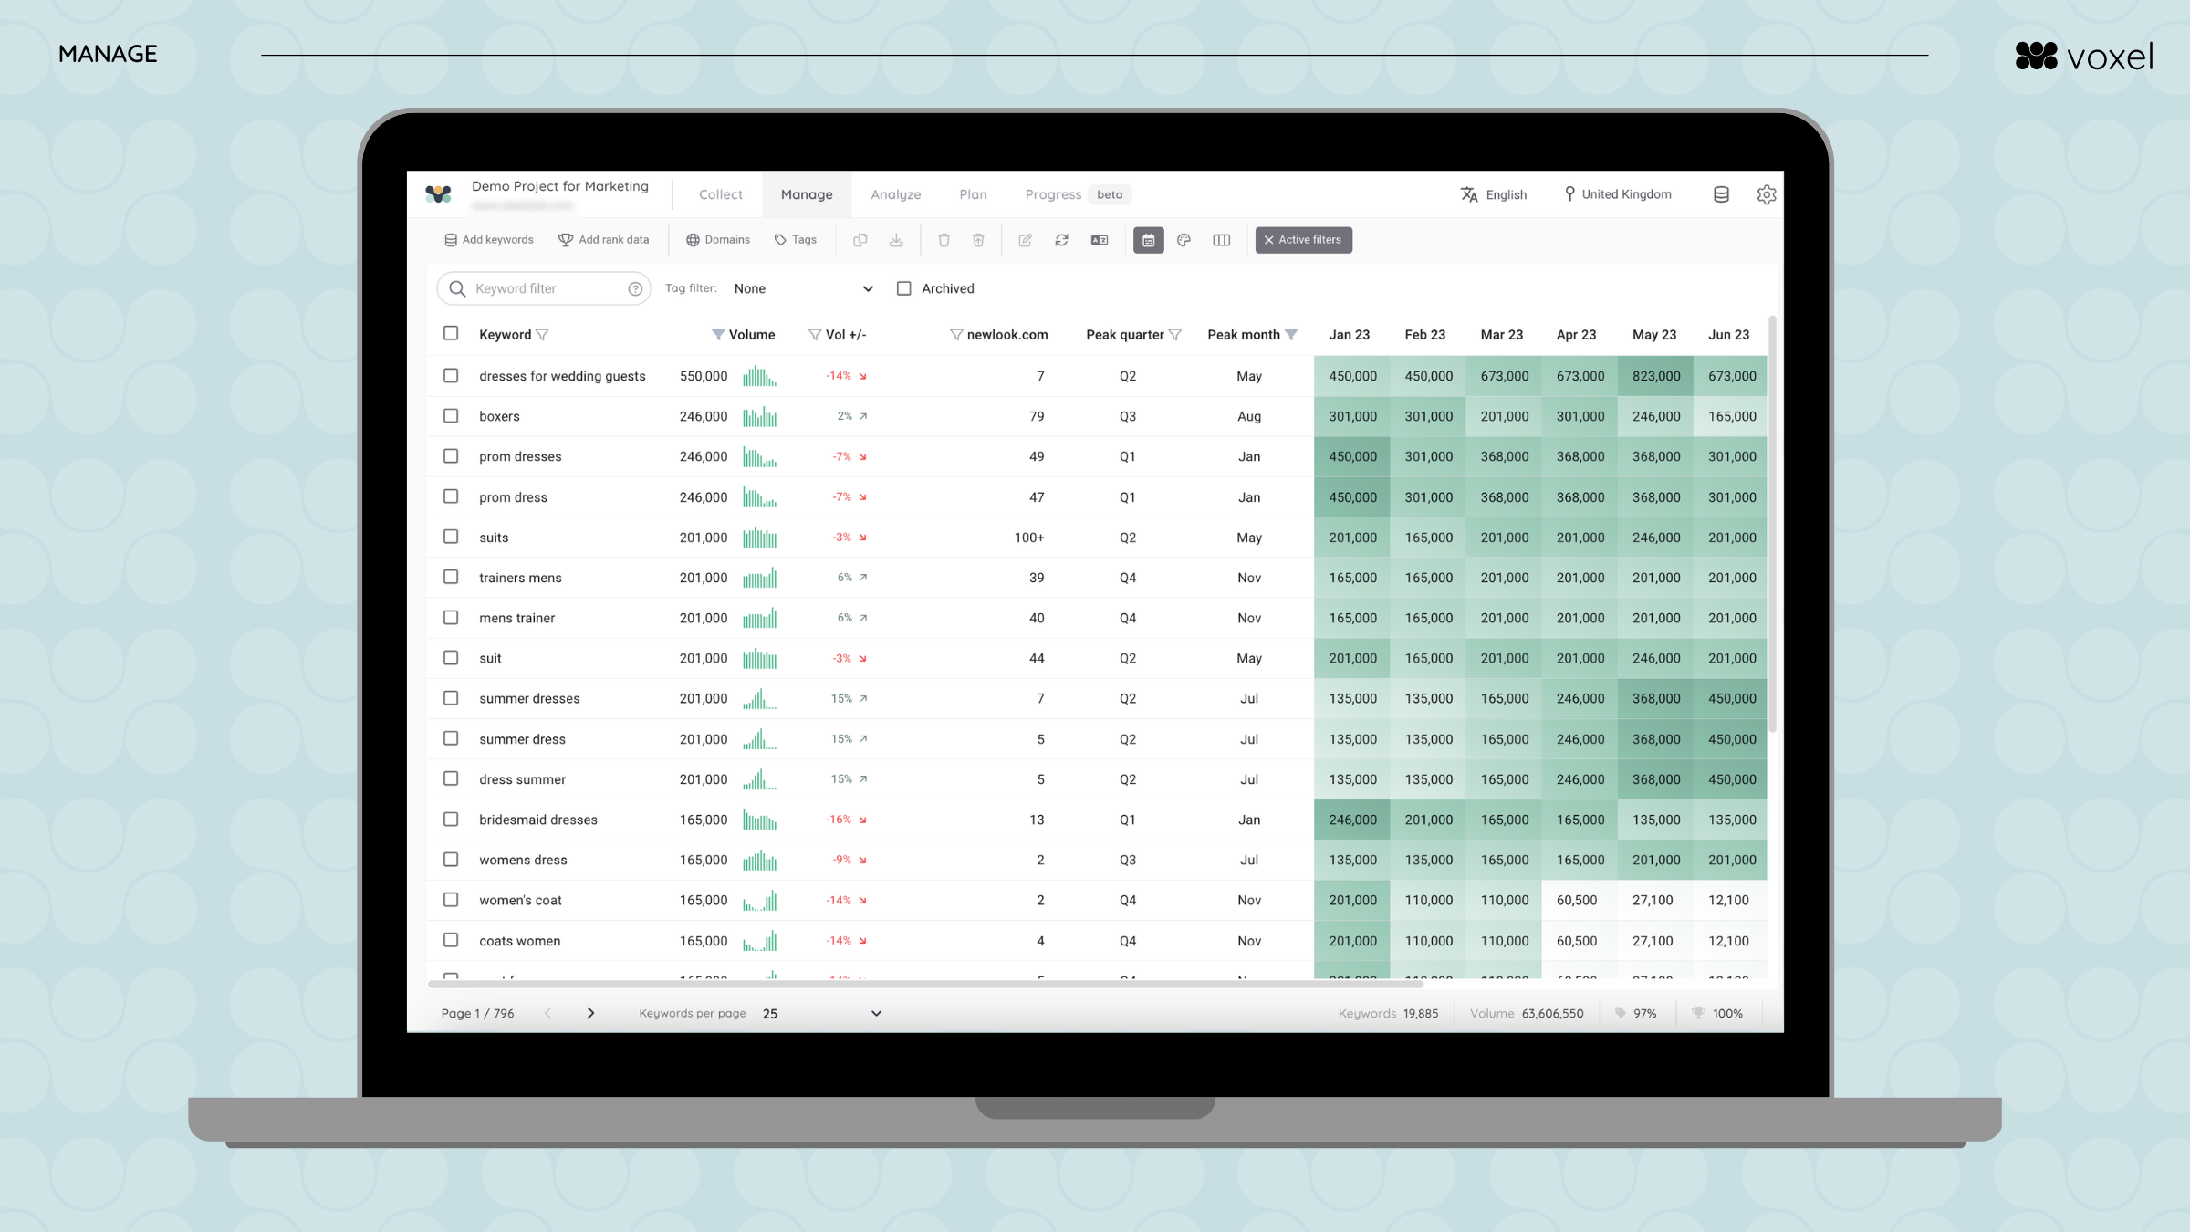Screen dimensions: 2190x1232
Task: Click the refresh icon in toolbar
Action: (x=1061, y=240)
